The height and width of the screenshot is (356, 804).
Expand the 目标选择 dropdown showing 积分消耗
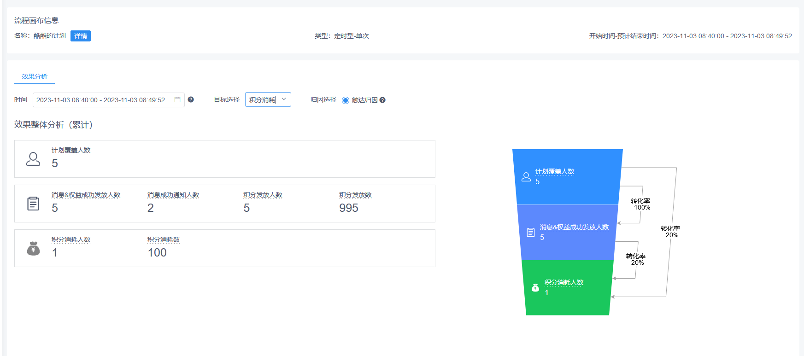click(x=268, y=99)
